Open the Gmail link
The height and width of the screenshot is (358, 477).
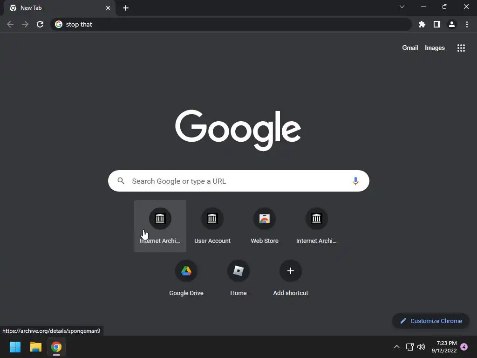click(x=410, y=48)
